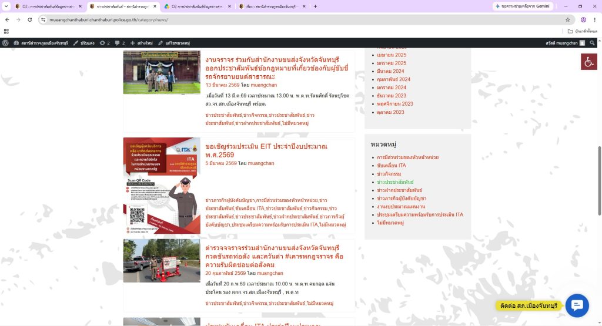Go back with the browser back arrow
This screenshot has width=602, height=326.
click(7, 19)
